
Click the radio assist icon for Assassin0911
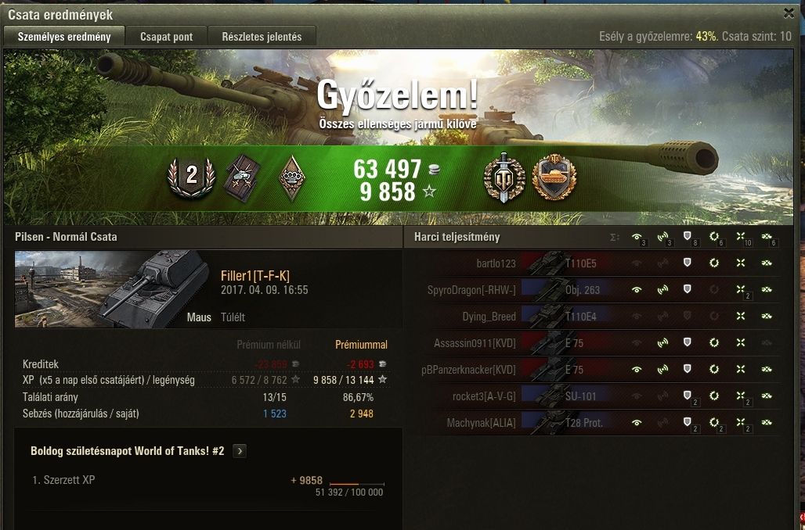[662, 342]
